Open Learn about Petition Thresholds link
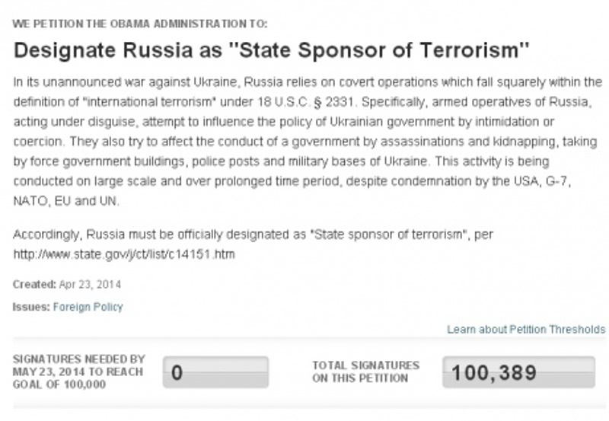The height and width of the screenshot is (421, 609). 526,330
